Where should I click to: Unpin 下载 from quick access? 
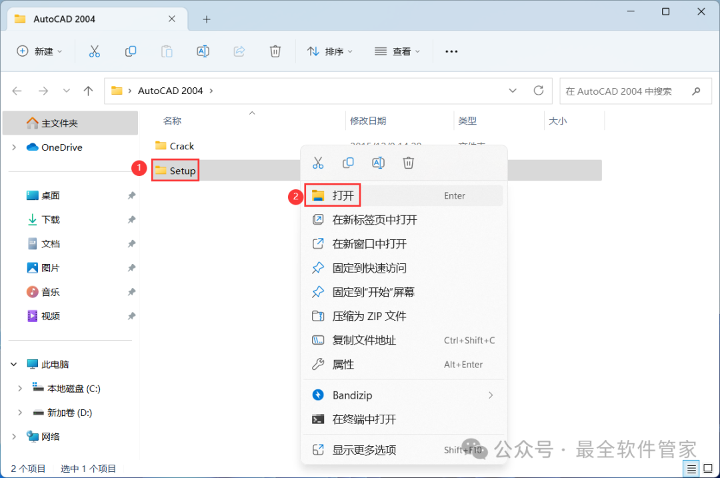[131, 219]
